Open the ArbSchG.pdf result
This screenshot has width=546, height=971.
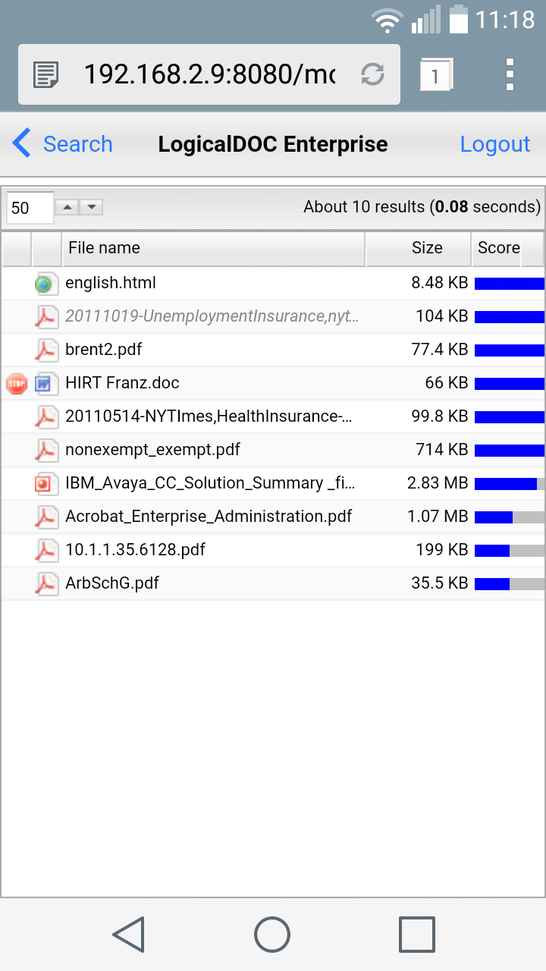point(112,583)
